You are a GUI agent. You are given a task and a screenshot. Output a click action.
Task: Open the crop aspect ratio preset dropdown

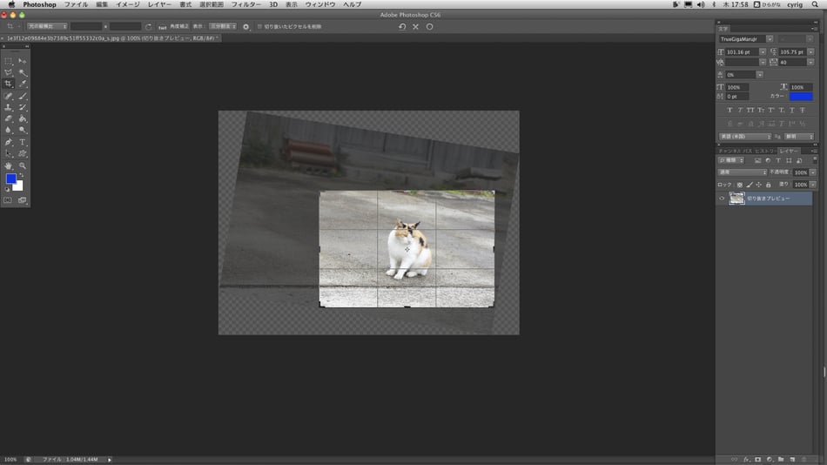[x=46, y=27]
